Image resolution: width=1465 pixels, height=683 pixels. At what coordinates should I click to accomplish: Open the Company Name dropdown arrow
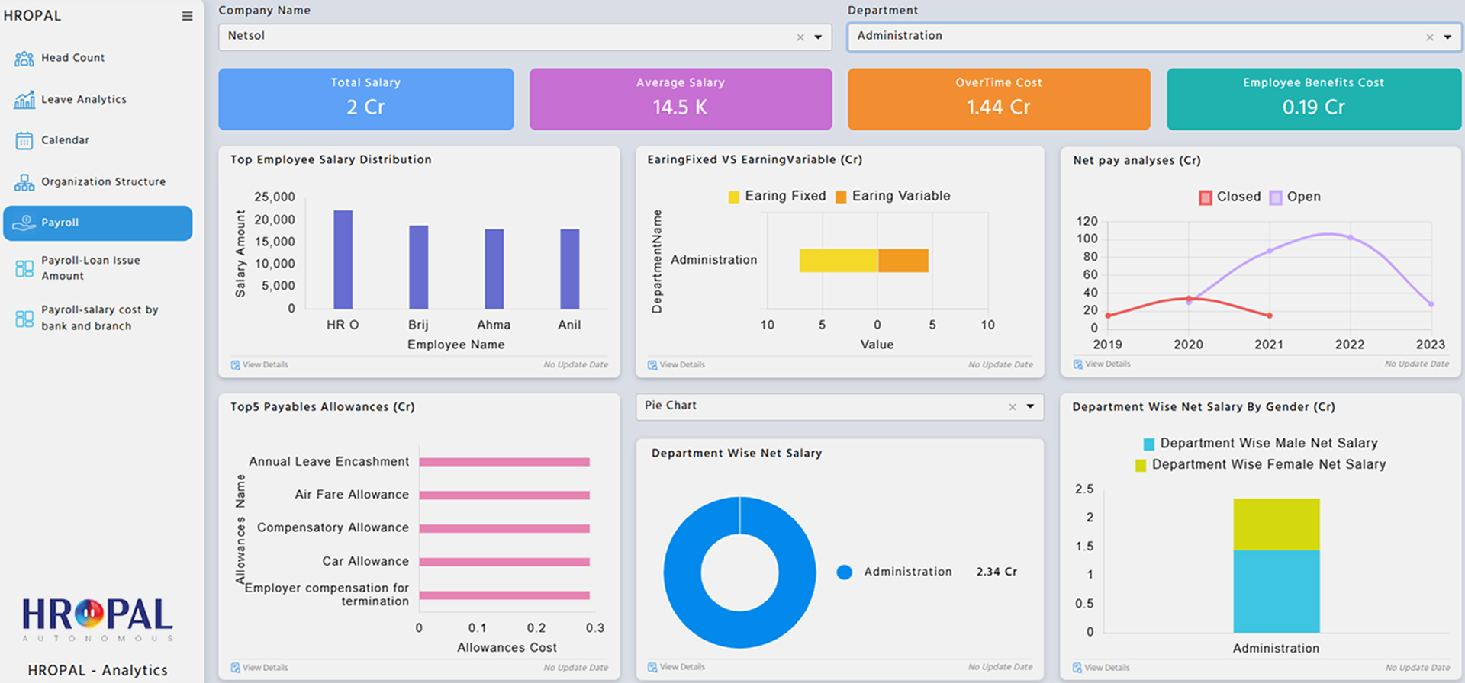click(818, 37)
